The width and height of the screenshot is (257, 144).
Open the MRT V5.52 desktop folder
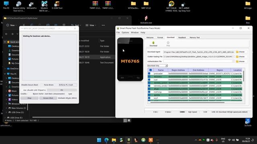146,5
